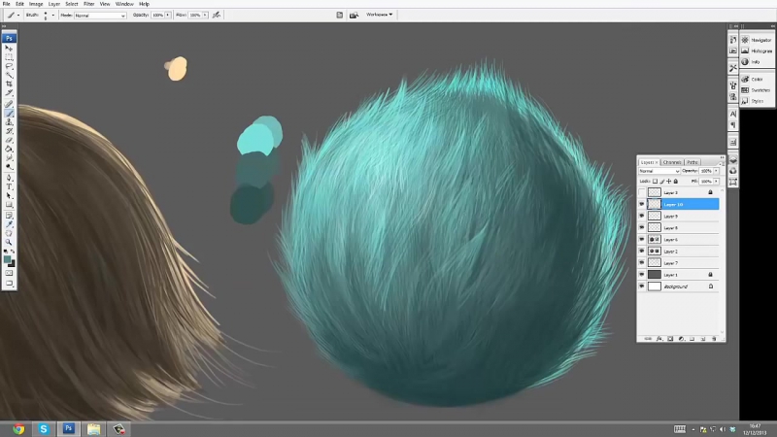Hide the Background layer
Image resolution: width=777 pixels, height=437 pixels.
[641, 286]
